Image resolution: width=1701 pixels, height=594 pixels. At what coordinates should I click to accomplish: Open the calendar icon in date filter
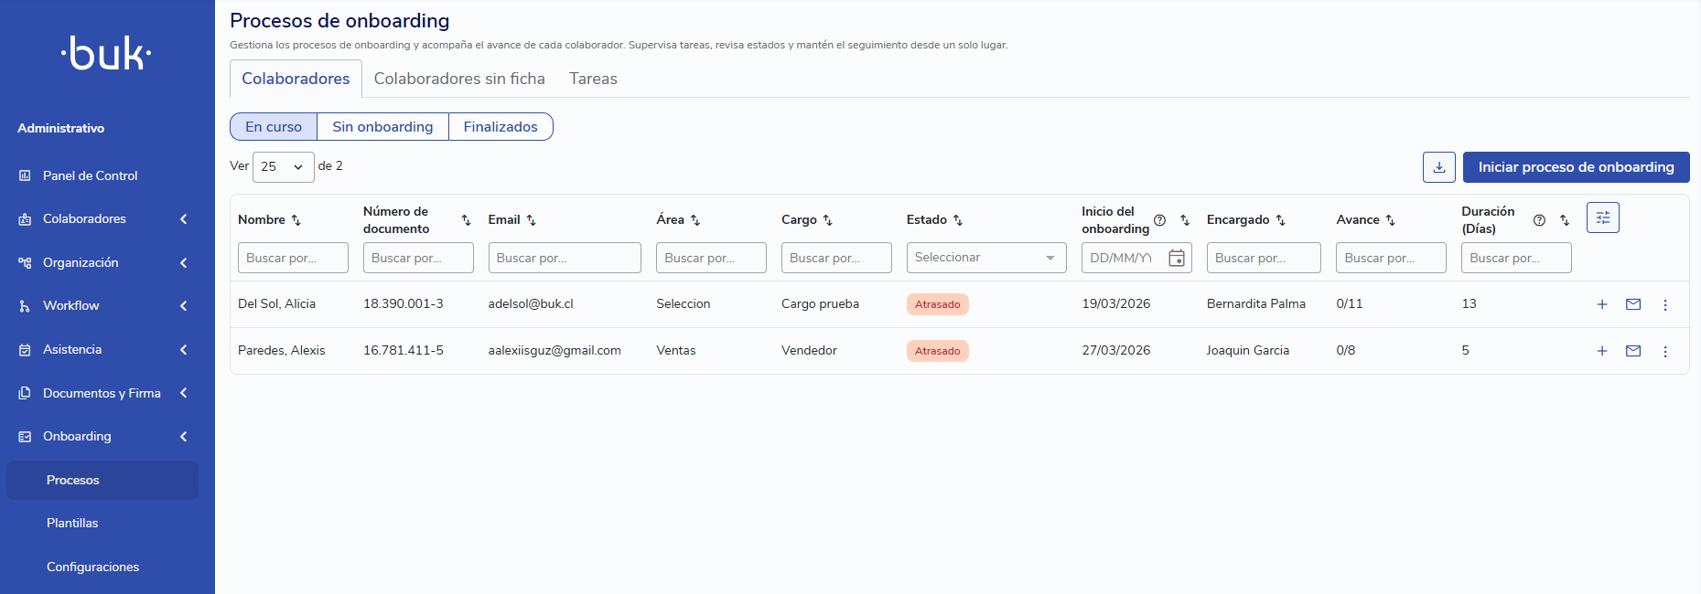coord(1177,258)
